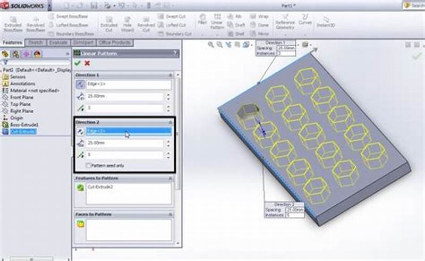Switch to the Sketch tab
This screenshot has height=261, width=425.
(36, 43)
